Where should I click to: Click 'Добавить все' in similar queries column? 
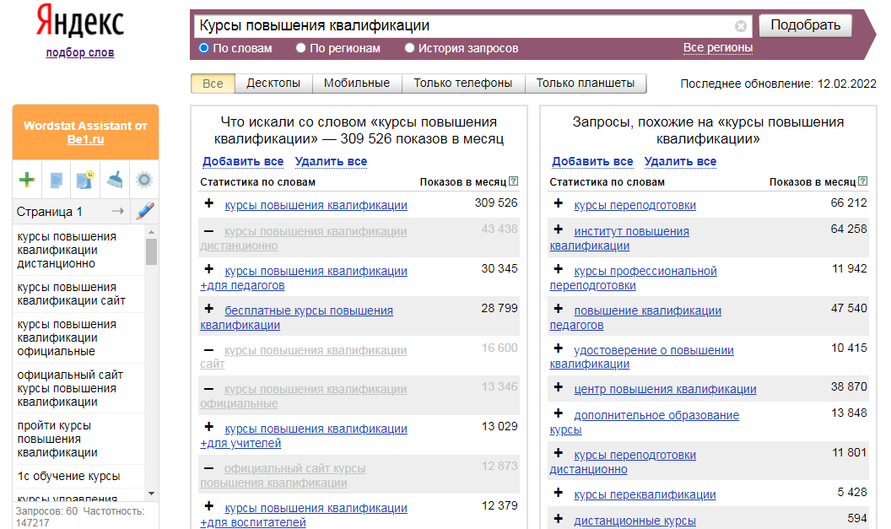pyautogui.click(x=592, y=161)
